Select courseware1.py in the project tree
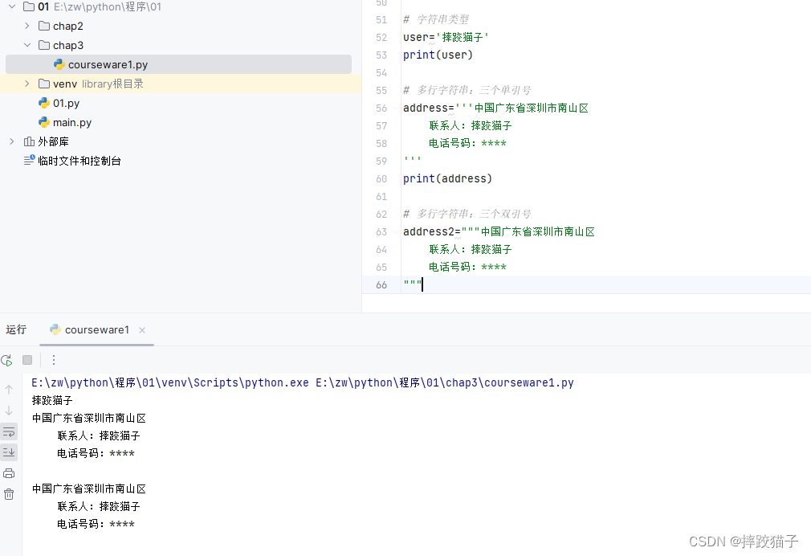Image resolution: width=811 pixels, height=556 pixels. [x=178, y=64]
